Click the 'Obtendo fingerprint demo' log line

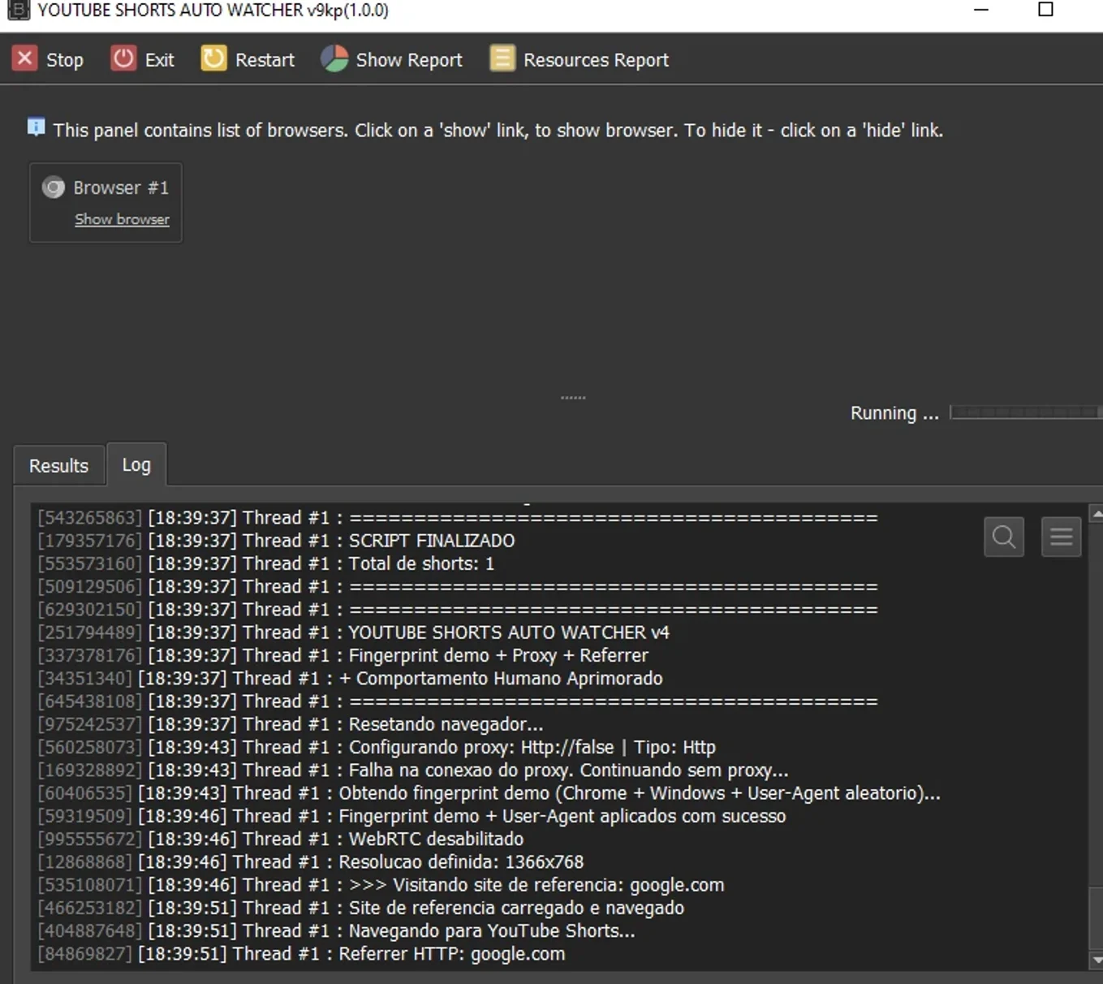[640, 793]
